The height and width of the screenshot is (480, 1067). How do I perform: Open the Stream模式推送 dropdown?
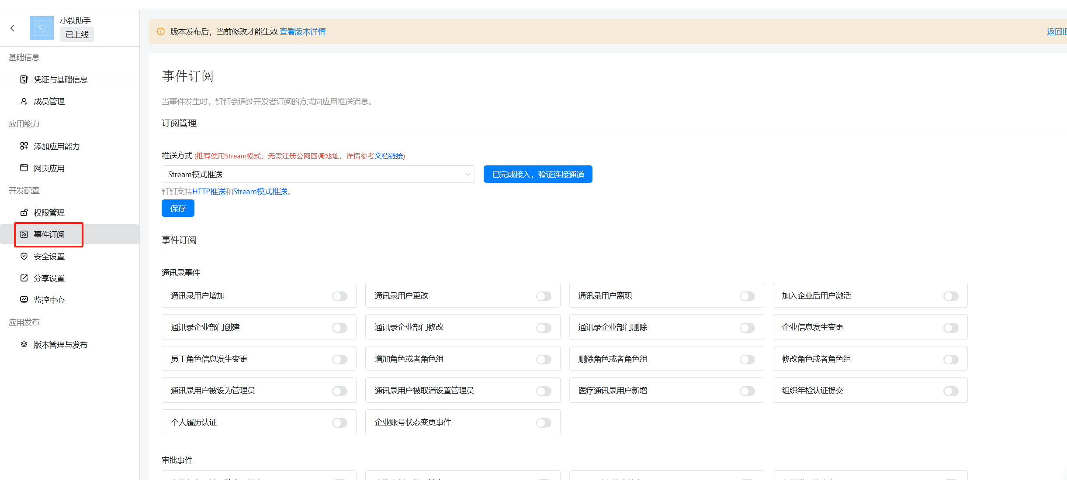(x=318, y=174)
